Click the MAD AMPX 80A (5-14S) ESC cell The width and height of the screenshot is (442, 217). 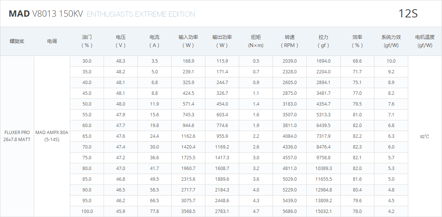[52, 136]
